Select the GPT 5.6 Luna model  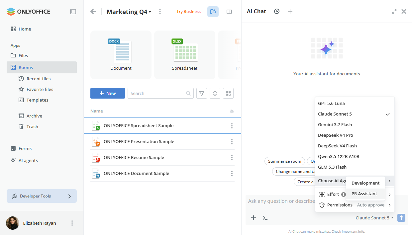[355, 103]
